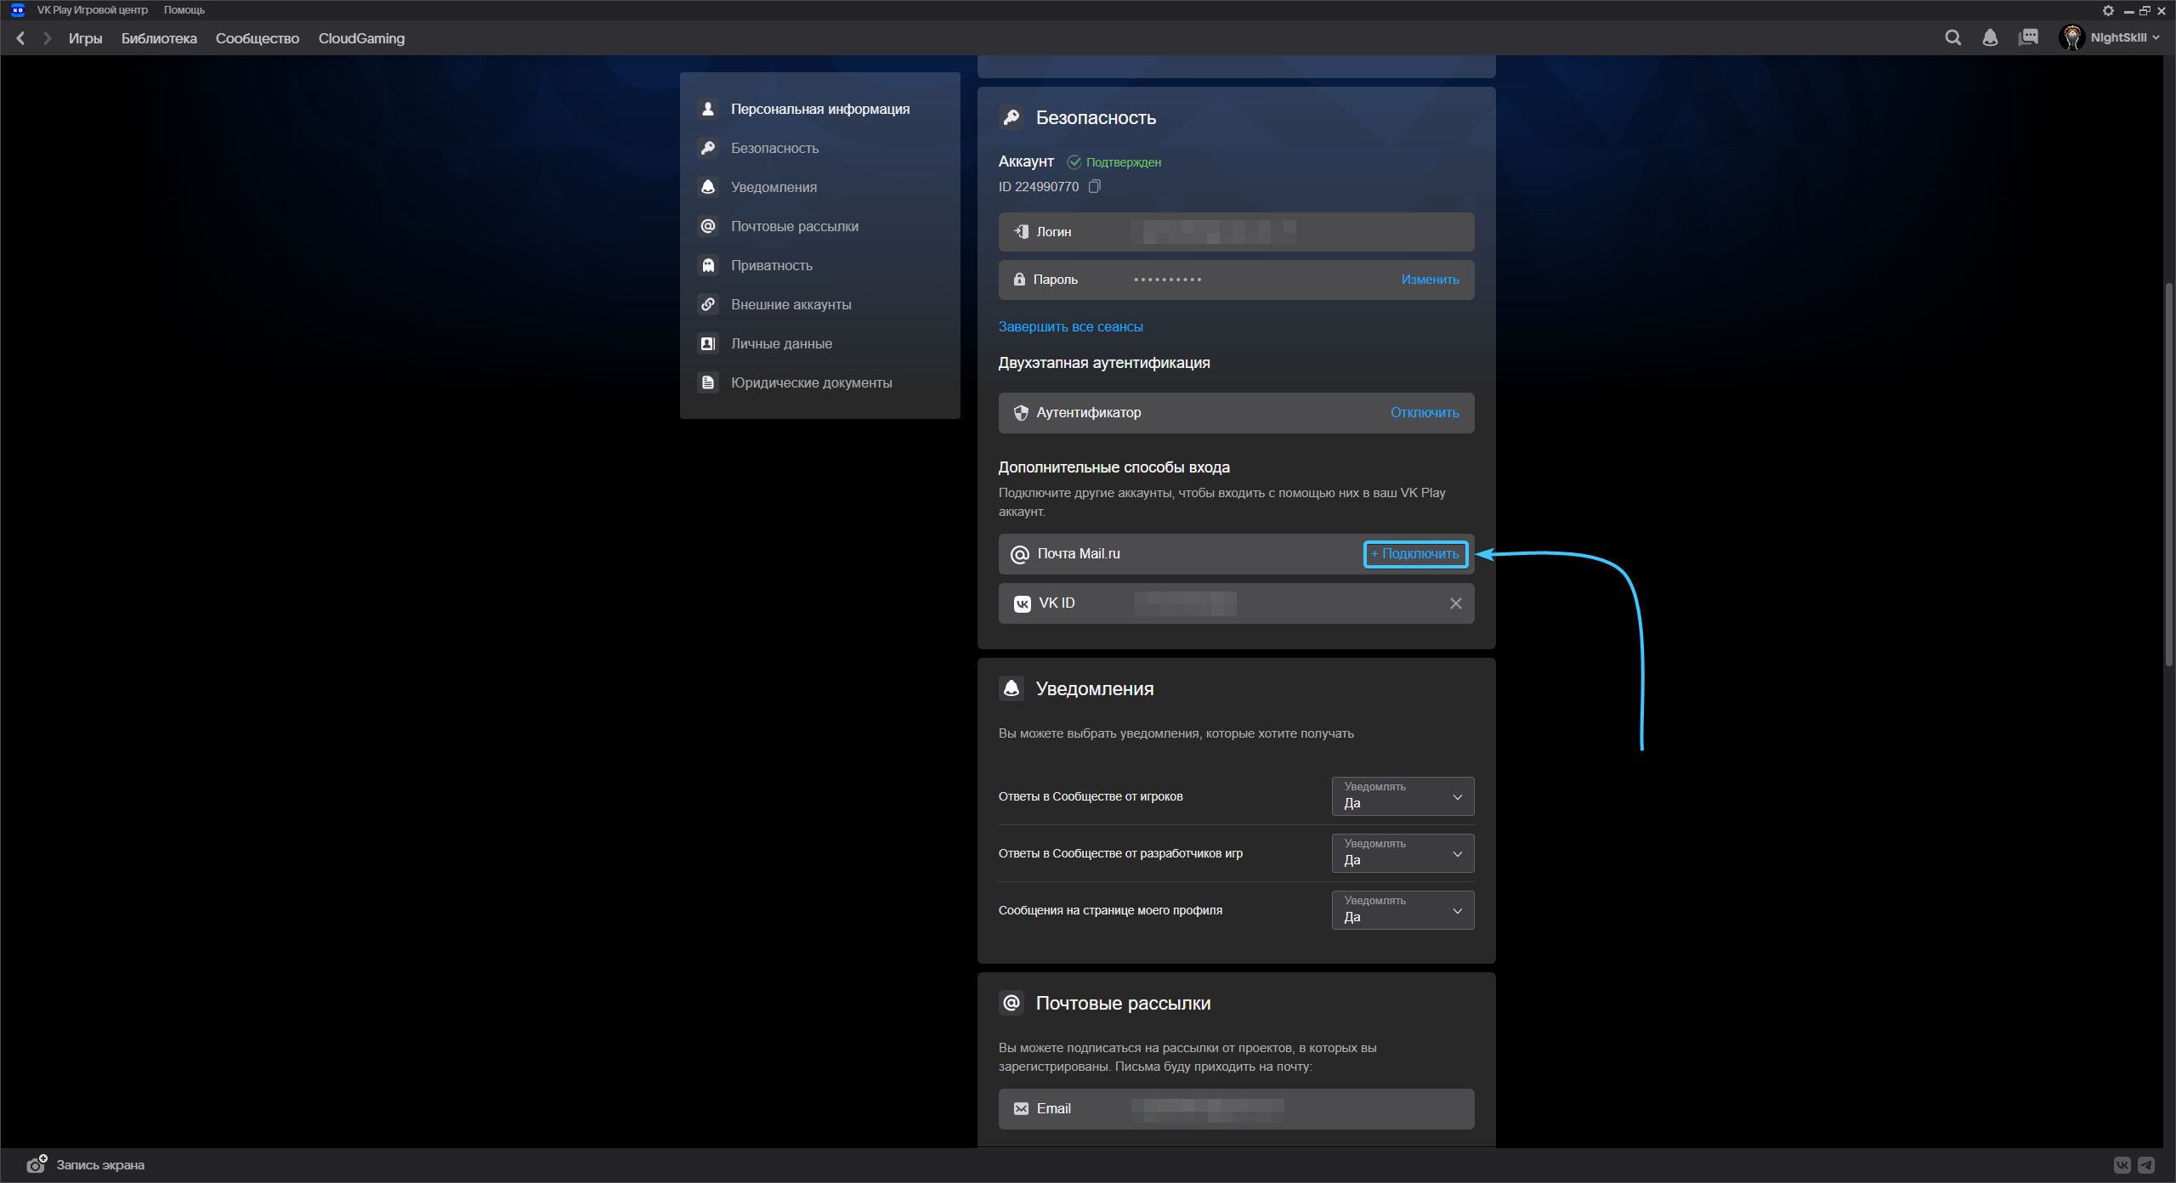Disable the Аутентификатор two-factor authentication
The image size is (2176, 1183).
[x=1425, y=412]
